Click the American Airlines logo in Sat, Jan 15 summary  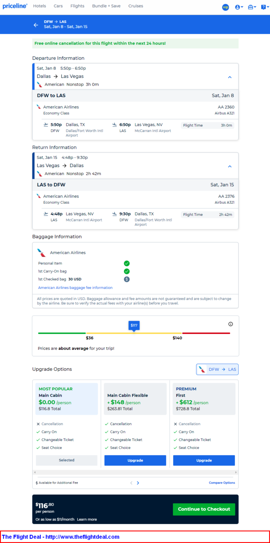coord(39,174)
